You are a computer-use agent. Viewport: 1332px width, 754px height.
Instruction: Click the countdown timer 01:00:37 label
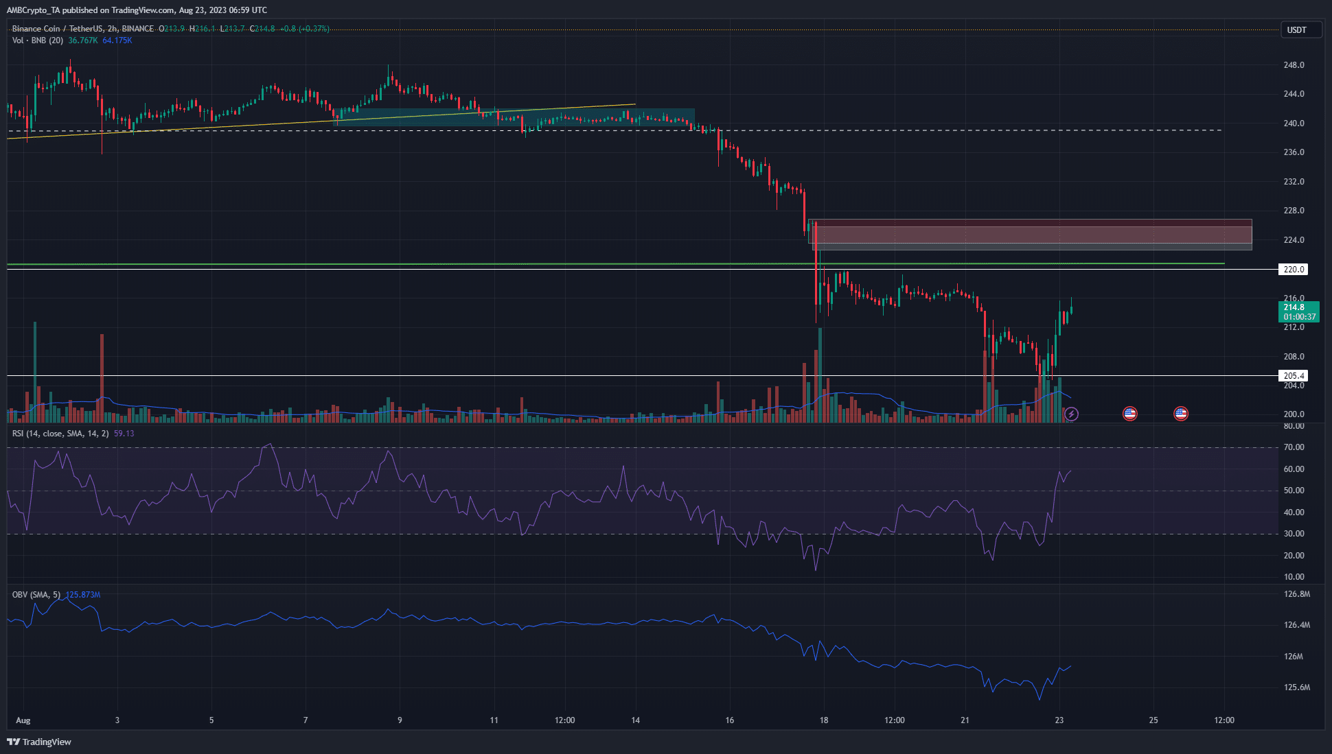tap(1299, 317)
